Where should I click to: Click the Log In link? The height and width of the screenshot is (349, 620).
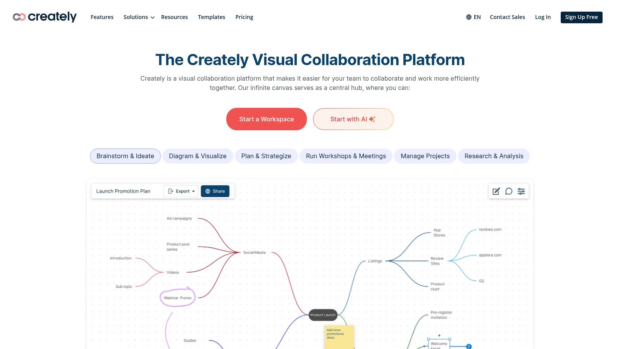click(x=543, y=17)
